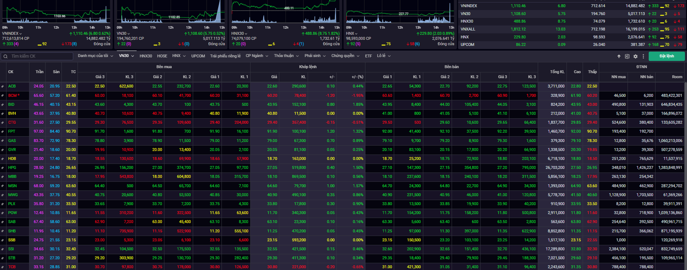Pin the BID row
The height and width of the screenshot is (270, 687).
coord(2,104)
